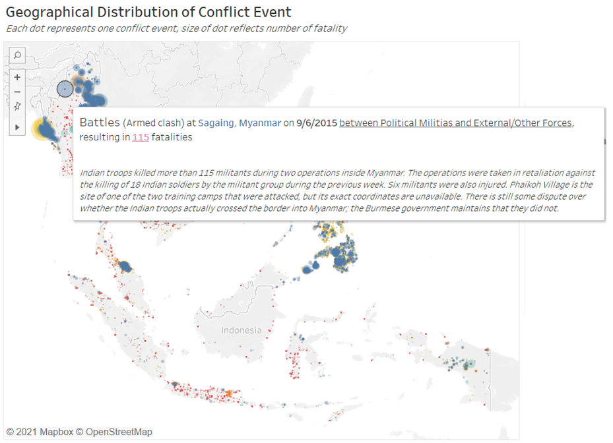Zoom out with the minus button
Viewport: 613px width, 443px height.
(17, 92)
